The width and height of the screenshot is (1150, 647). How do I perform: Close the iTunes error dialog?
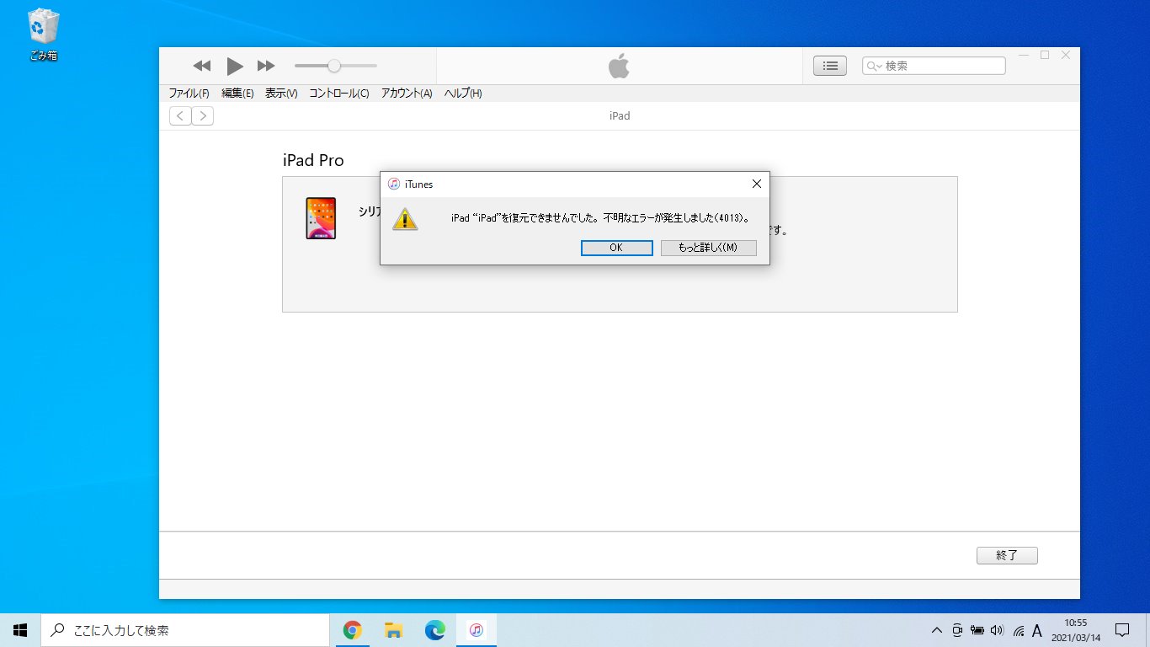[756, 184]
